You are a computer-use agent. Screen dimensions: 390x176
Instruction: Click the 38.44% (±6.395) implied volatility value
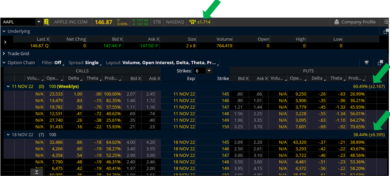click(368, 135)
